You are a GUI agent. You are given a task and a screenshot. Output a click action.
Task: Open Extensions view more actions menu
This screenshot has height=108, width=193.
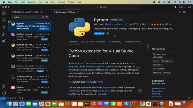click(x=47, y=12)
